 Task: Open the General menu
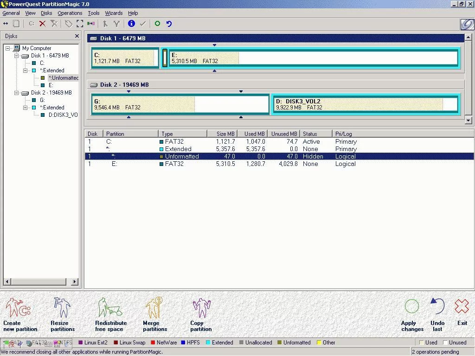pos(11,13)
